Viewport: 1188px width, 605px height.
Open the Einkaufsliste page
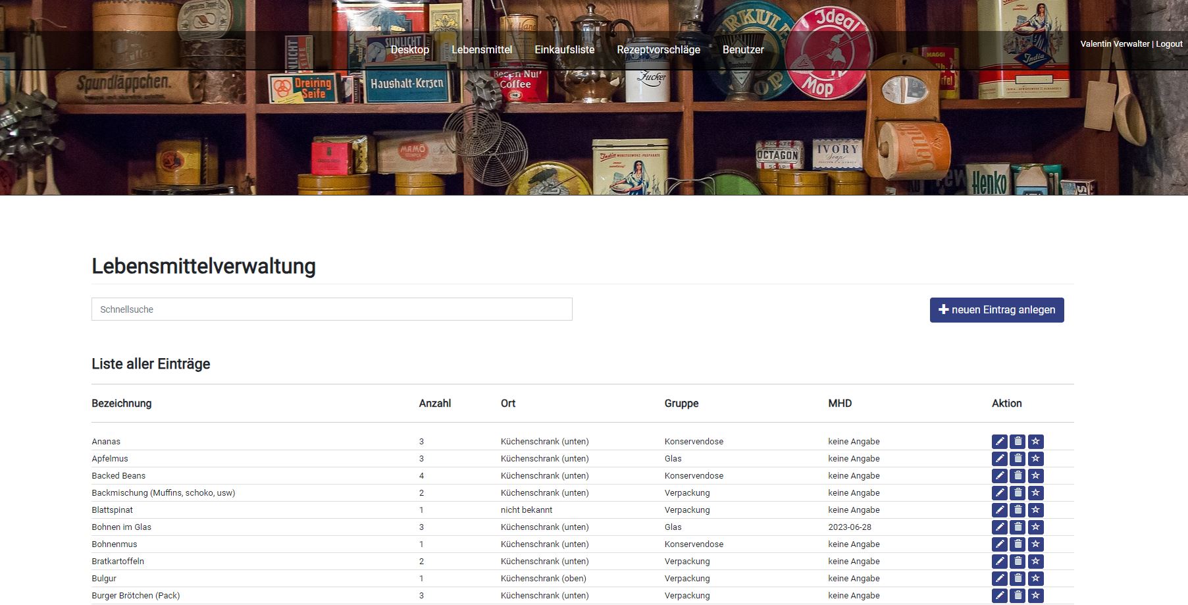coord(564,49)
